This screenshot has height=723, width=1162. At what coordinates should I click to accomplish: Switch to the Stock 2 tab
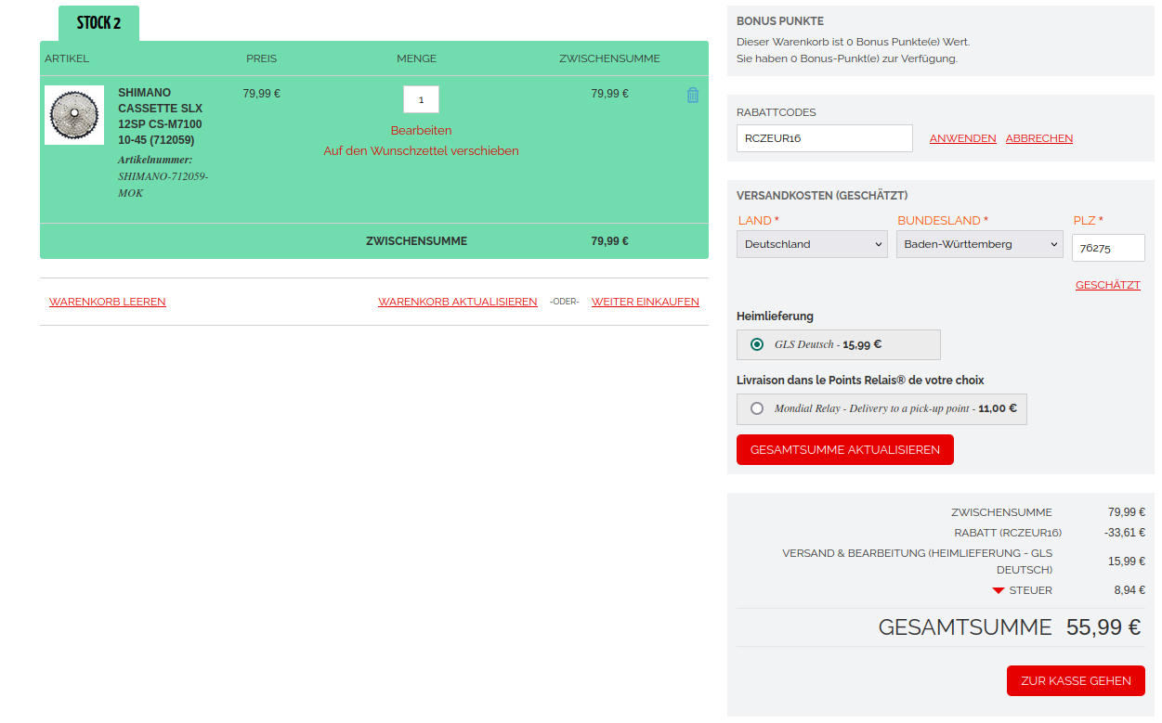point(98,23)
